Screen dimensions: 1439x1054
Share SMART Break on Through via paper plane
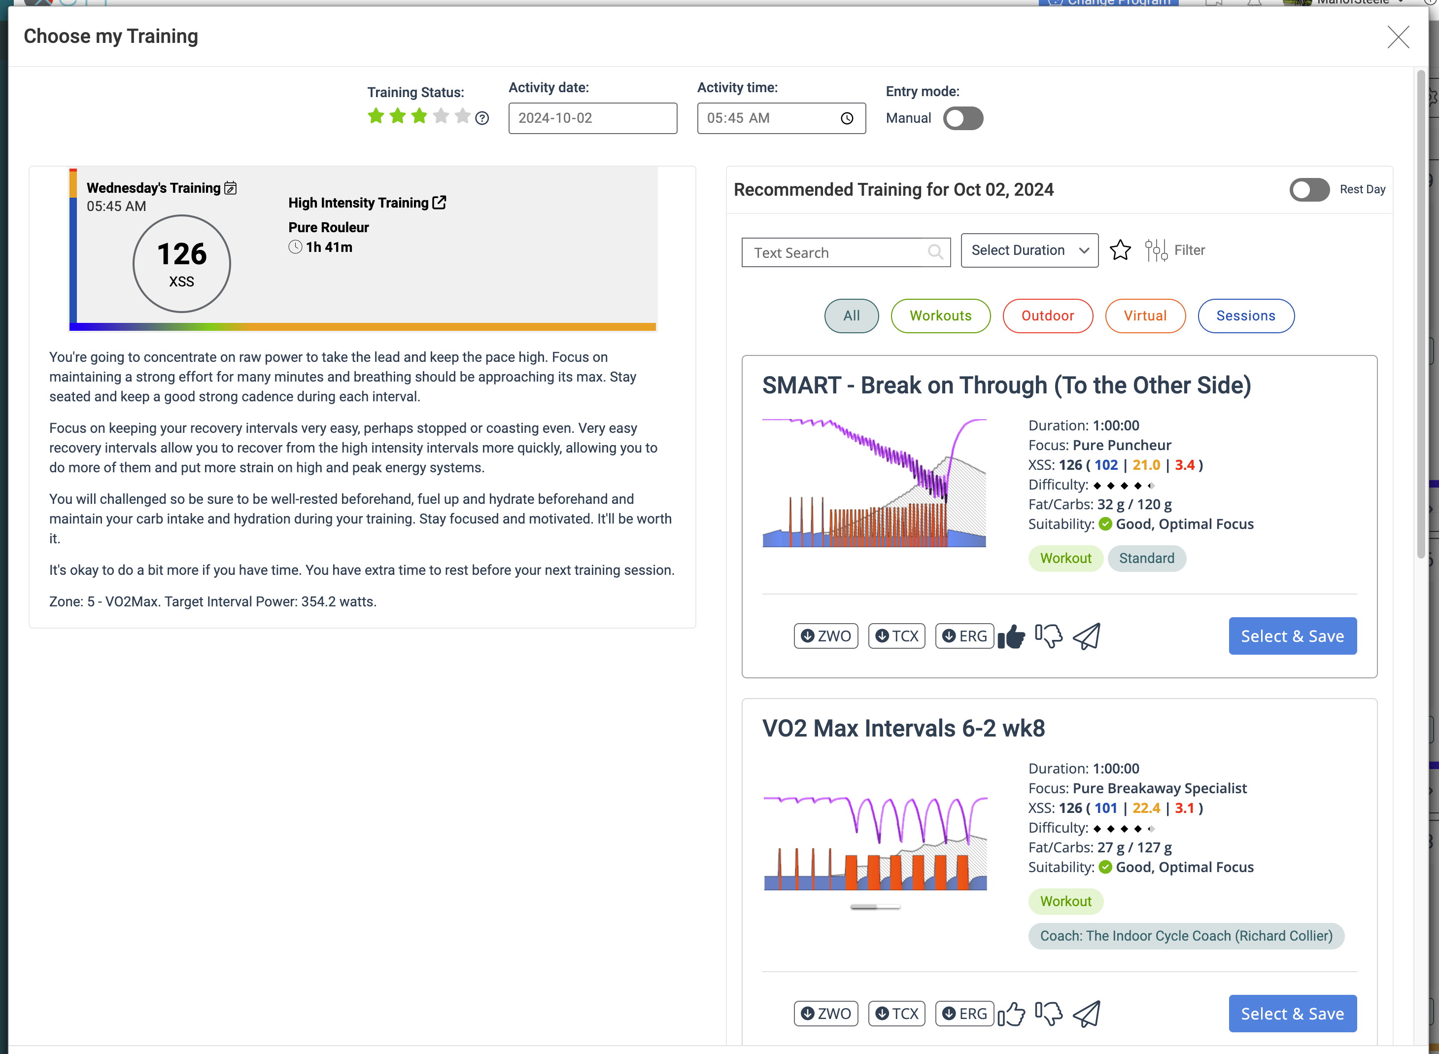1087,636
